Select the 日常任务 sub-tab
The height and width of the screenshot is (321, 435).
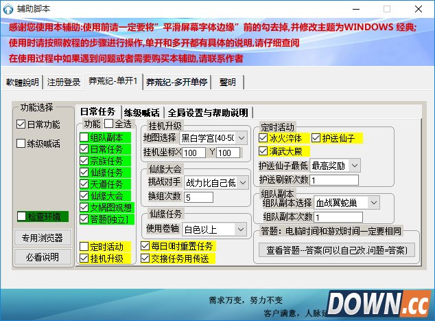point(98,112)
